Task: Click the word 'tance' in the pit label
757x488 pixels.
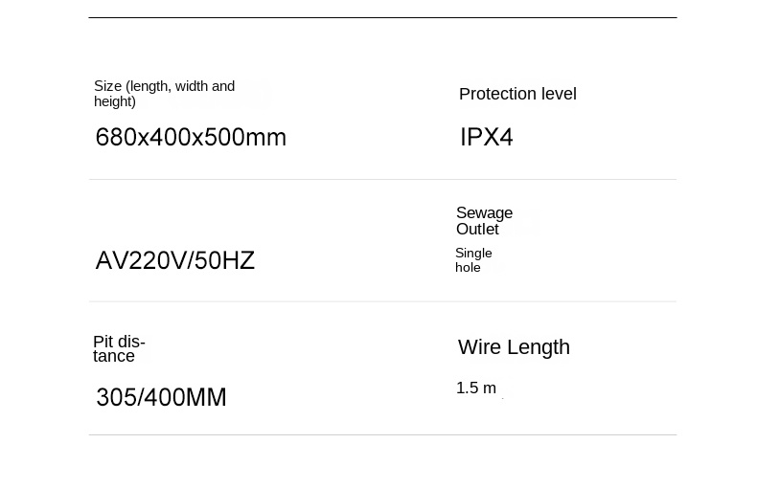Action: (x=114, y=357)
